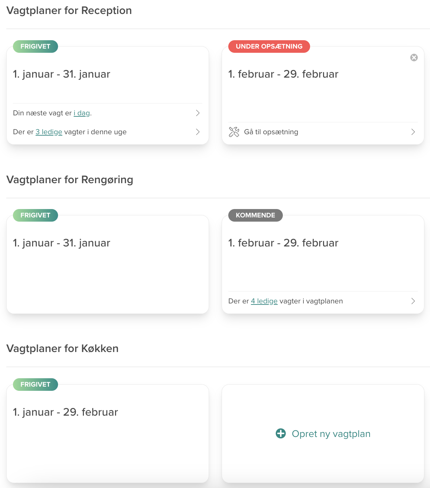The image size is (430, 488).
Task: Open the i dag link
Action: click(x=82, y=113)
